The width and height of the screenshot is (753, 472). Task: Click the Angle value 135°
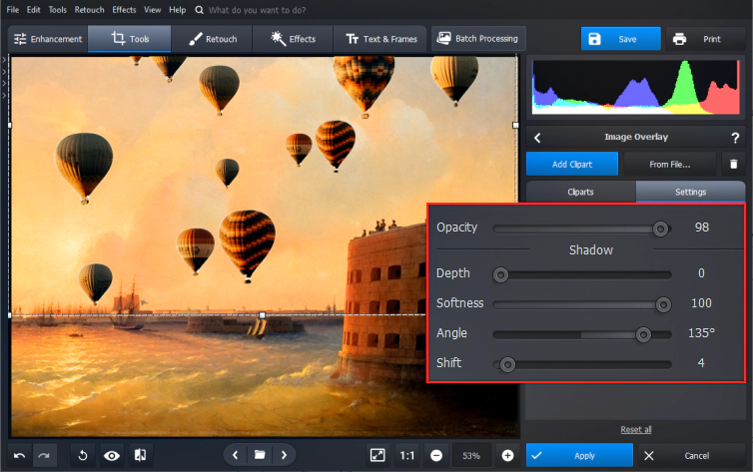click(701, 333)
